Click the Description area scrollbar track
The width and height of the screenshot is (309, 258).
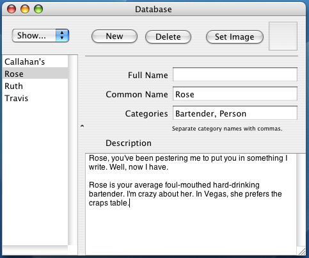[301, 200]
